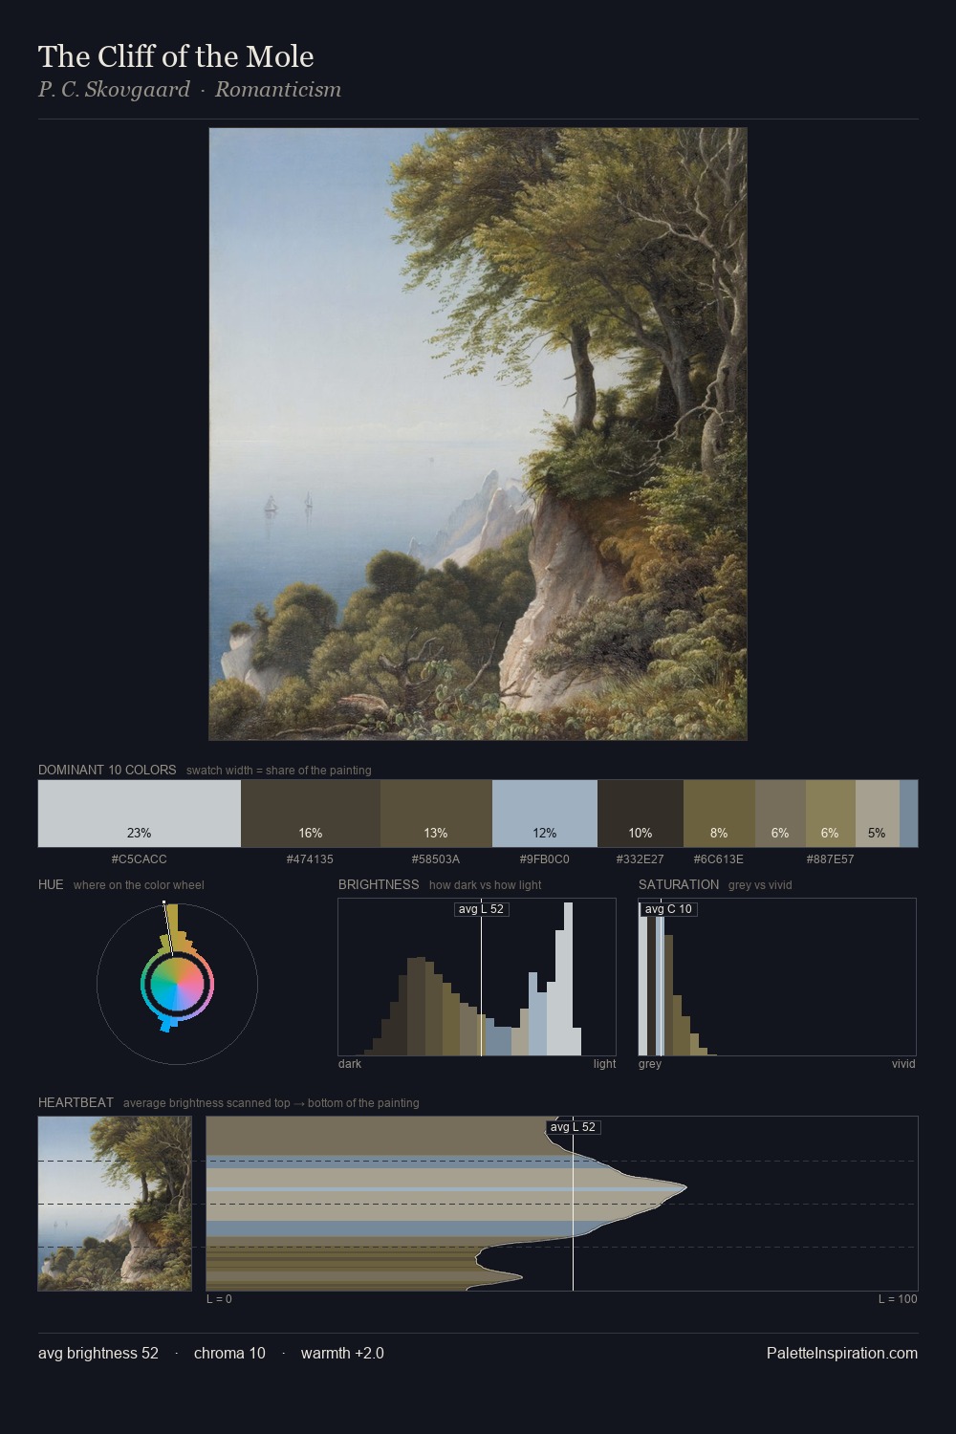Click the hex code #C5CACC
This screenshot has width=956, height=1434.
(x=140, y=859)
